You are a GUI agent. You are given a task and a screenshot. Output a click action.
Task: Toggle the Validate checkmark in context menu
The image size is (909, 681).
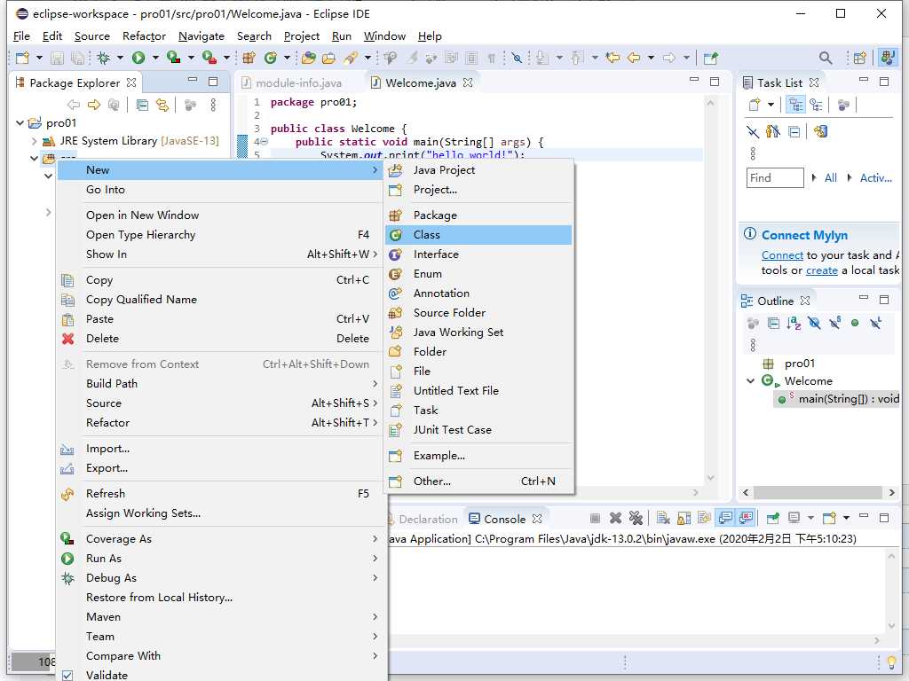[x=67, y=675]
